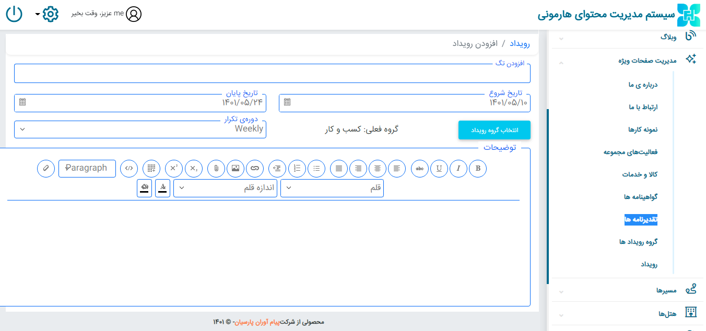The height and width of the screenshot is (331, 706).
Task: Insert a hyperlink in the editor
Action: coord(255,169)
